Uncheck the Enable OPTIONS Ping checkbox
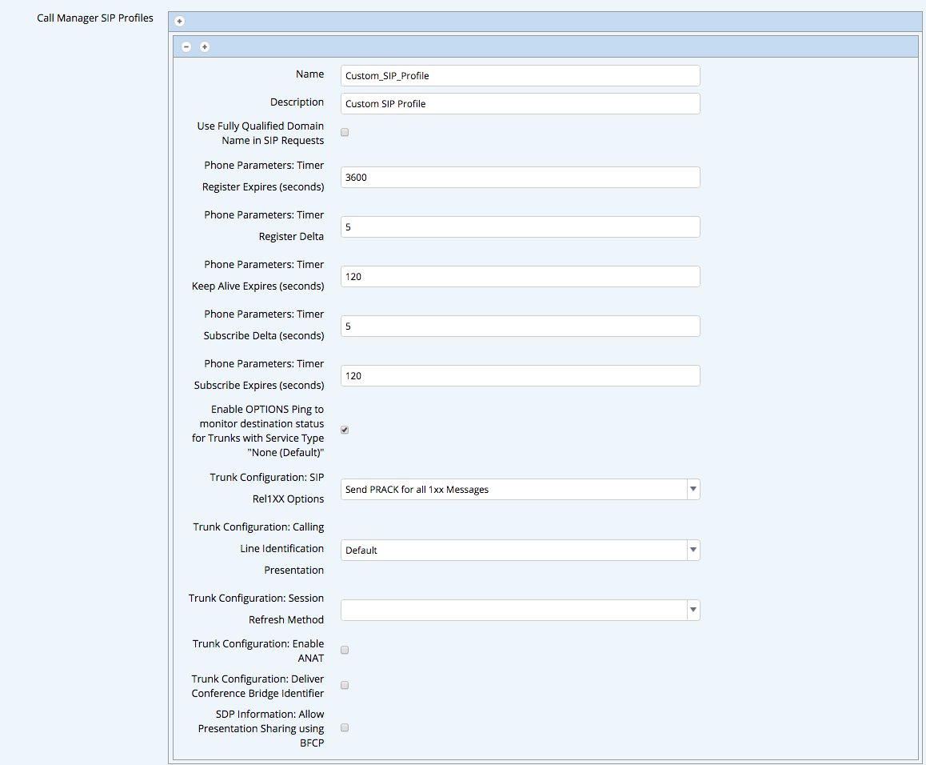926x765 pixels. pos(345,430)
